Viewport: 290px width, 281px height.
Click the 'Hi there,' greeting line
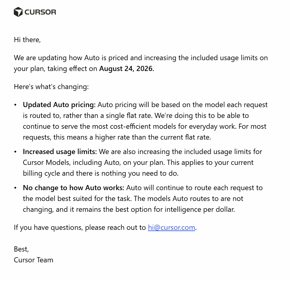[x=27, y=40]
